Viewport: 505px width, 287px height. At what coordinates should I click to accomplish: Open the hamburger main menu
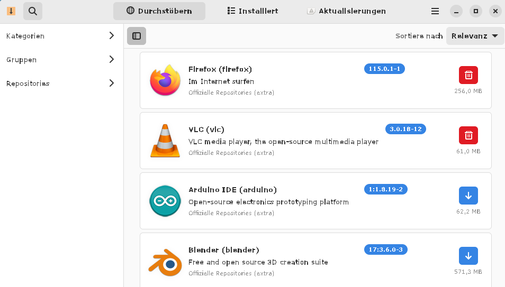pos(435,11)
